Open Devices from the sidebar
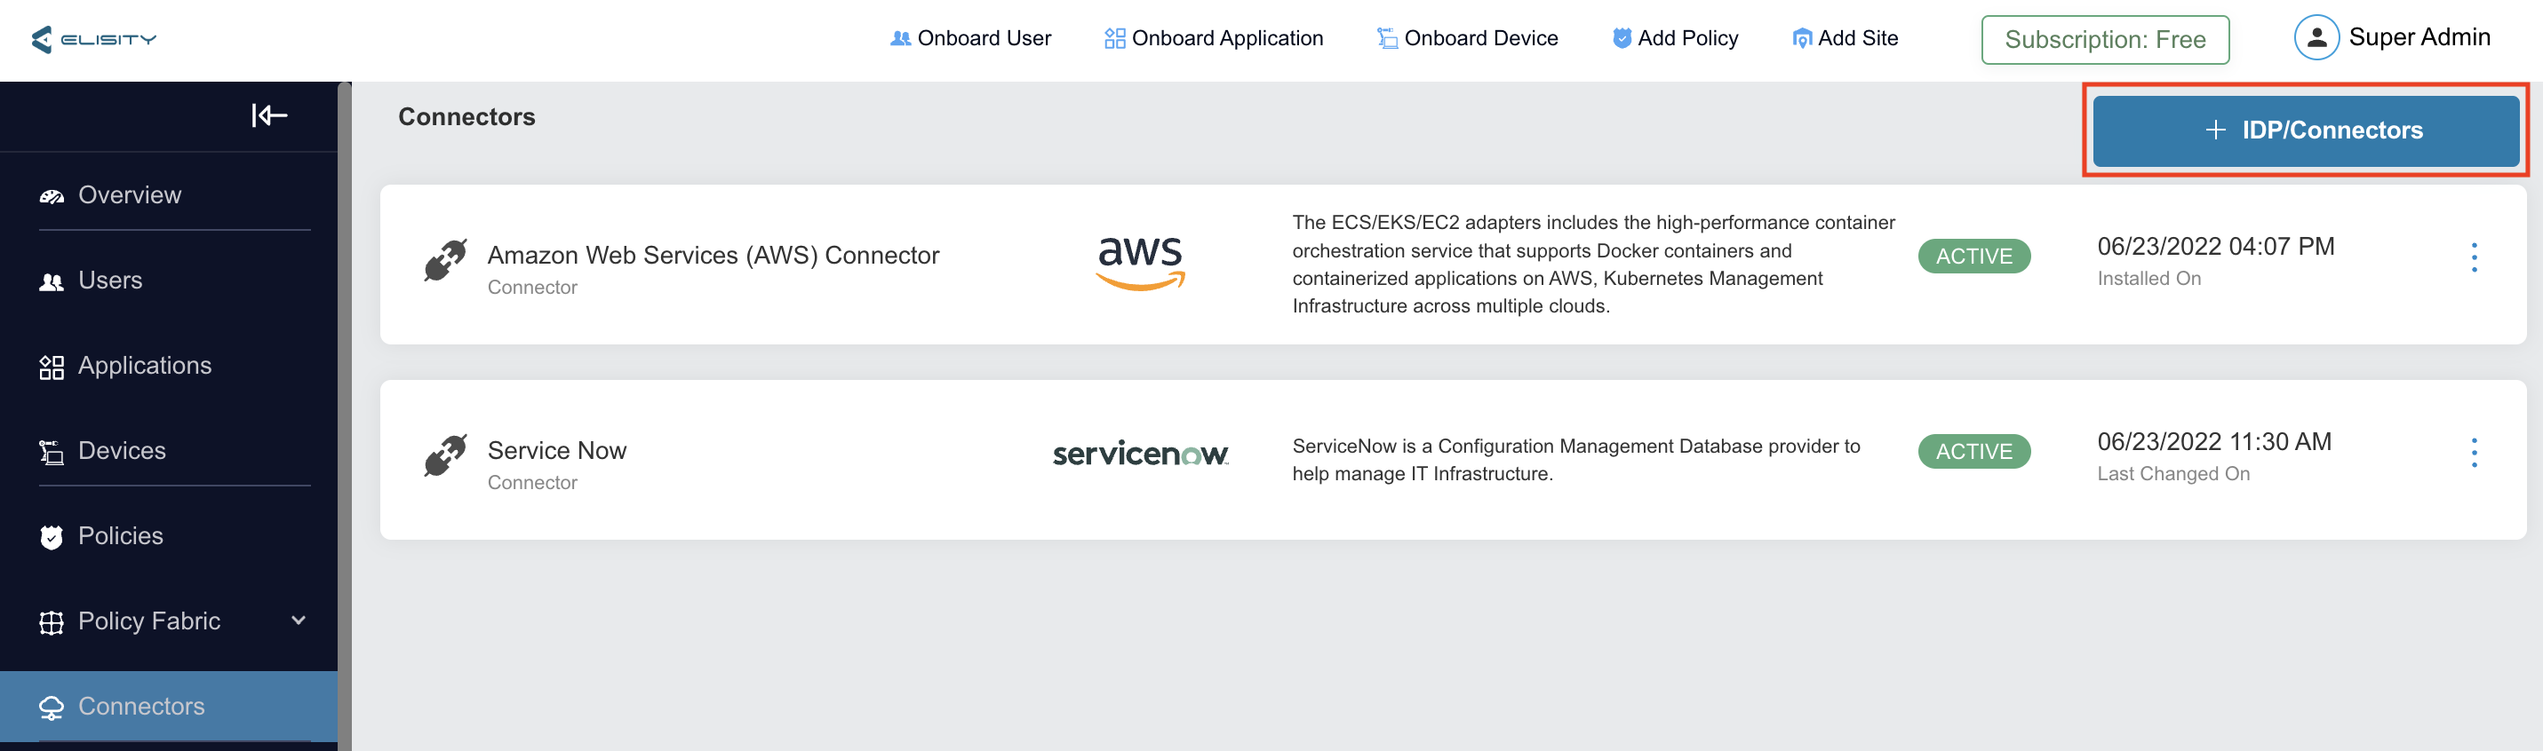Viewport: 2543px width, 751px height. [x=122, y=451]
